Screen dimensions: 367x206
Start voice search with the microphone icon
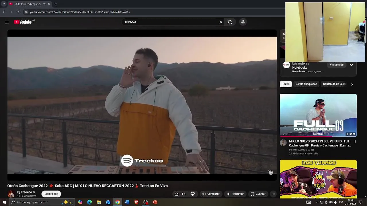(x=243, y=22)
